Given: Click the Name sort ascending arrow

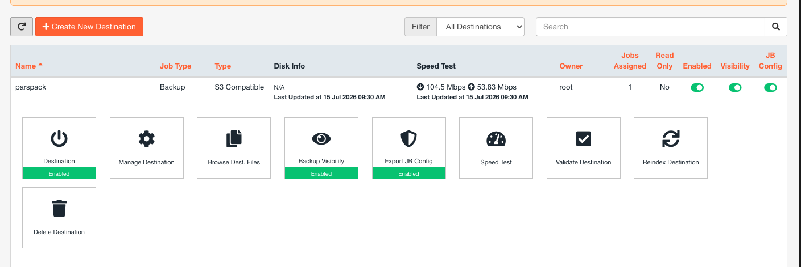Looking at the screenshot, I should [x=40, y=65].
